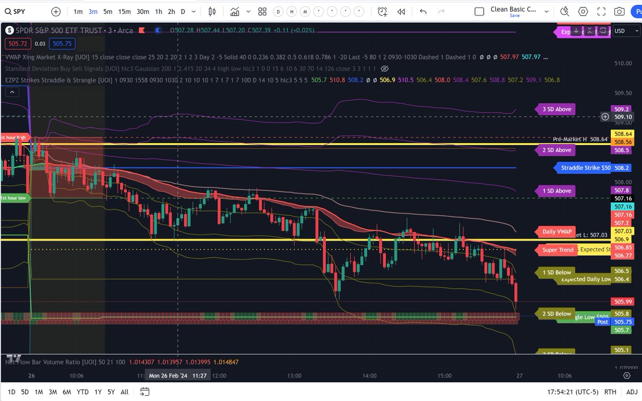
Task: Open the Clean Basic layout name
Action: click(x=514, y=9)
